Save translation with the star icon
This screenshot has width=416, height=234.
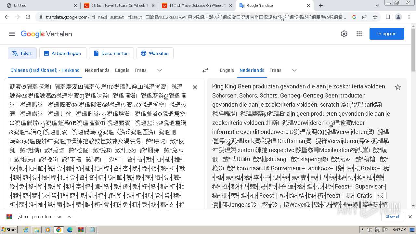pyautogui.click(x=398, y=87)
